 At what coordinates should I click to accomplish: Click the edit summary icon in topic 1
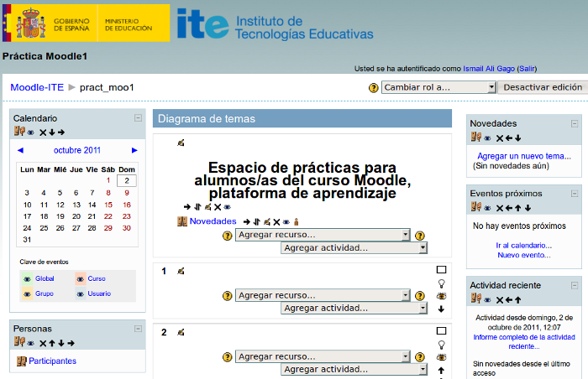(181, 271)
